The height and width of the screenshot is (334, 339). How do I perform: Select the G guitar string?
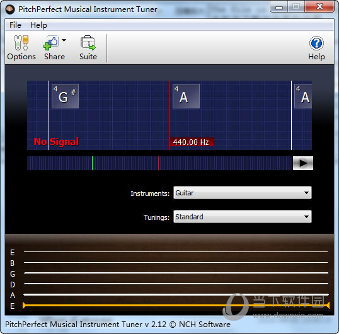tap(176, 273)
